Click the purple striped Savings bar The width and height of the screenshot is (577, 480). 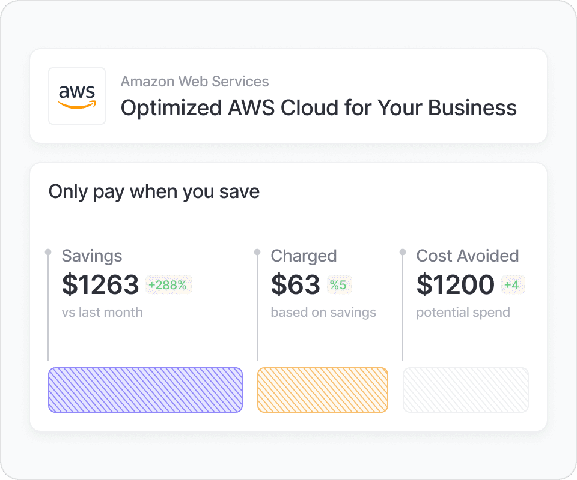(145, 390)
